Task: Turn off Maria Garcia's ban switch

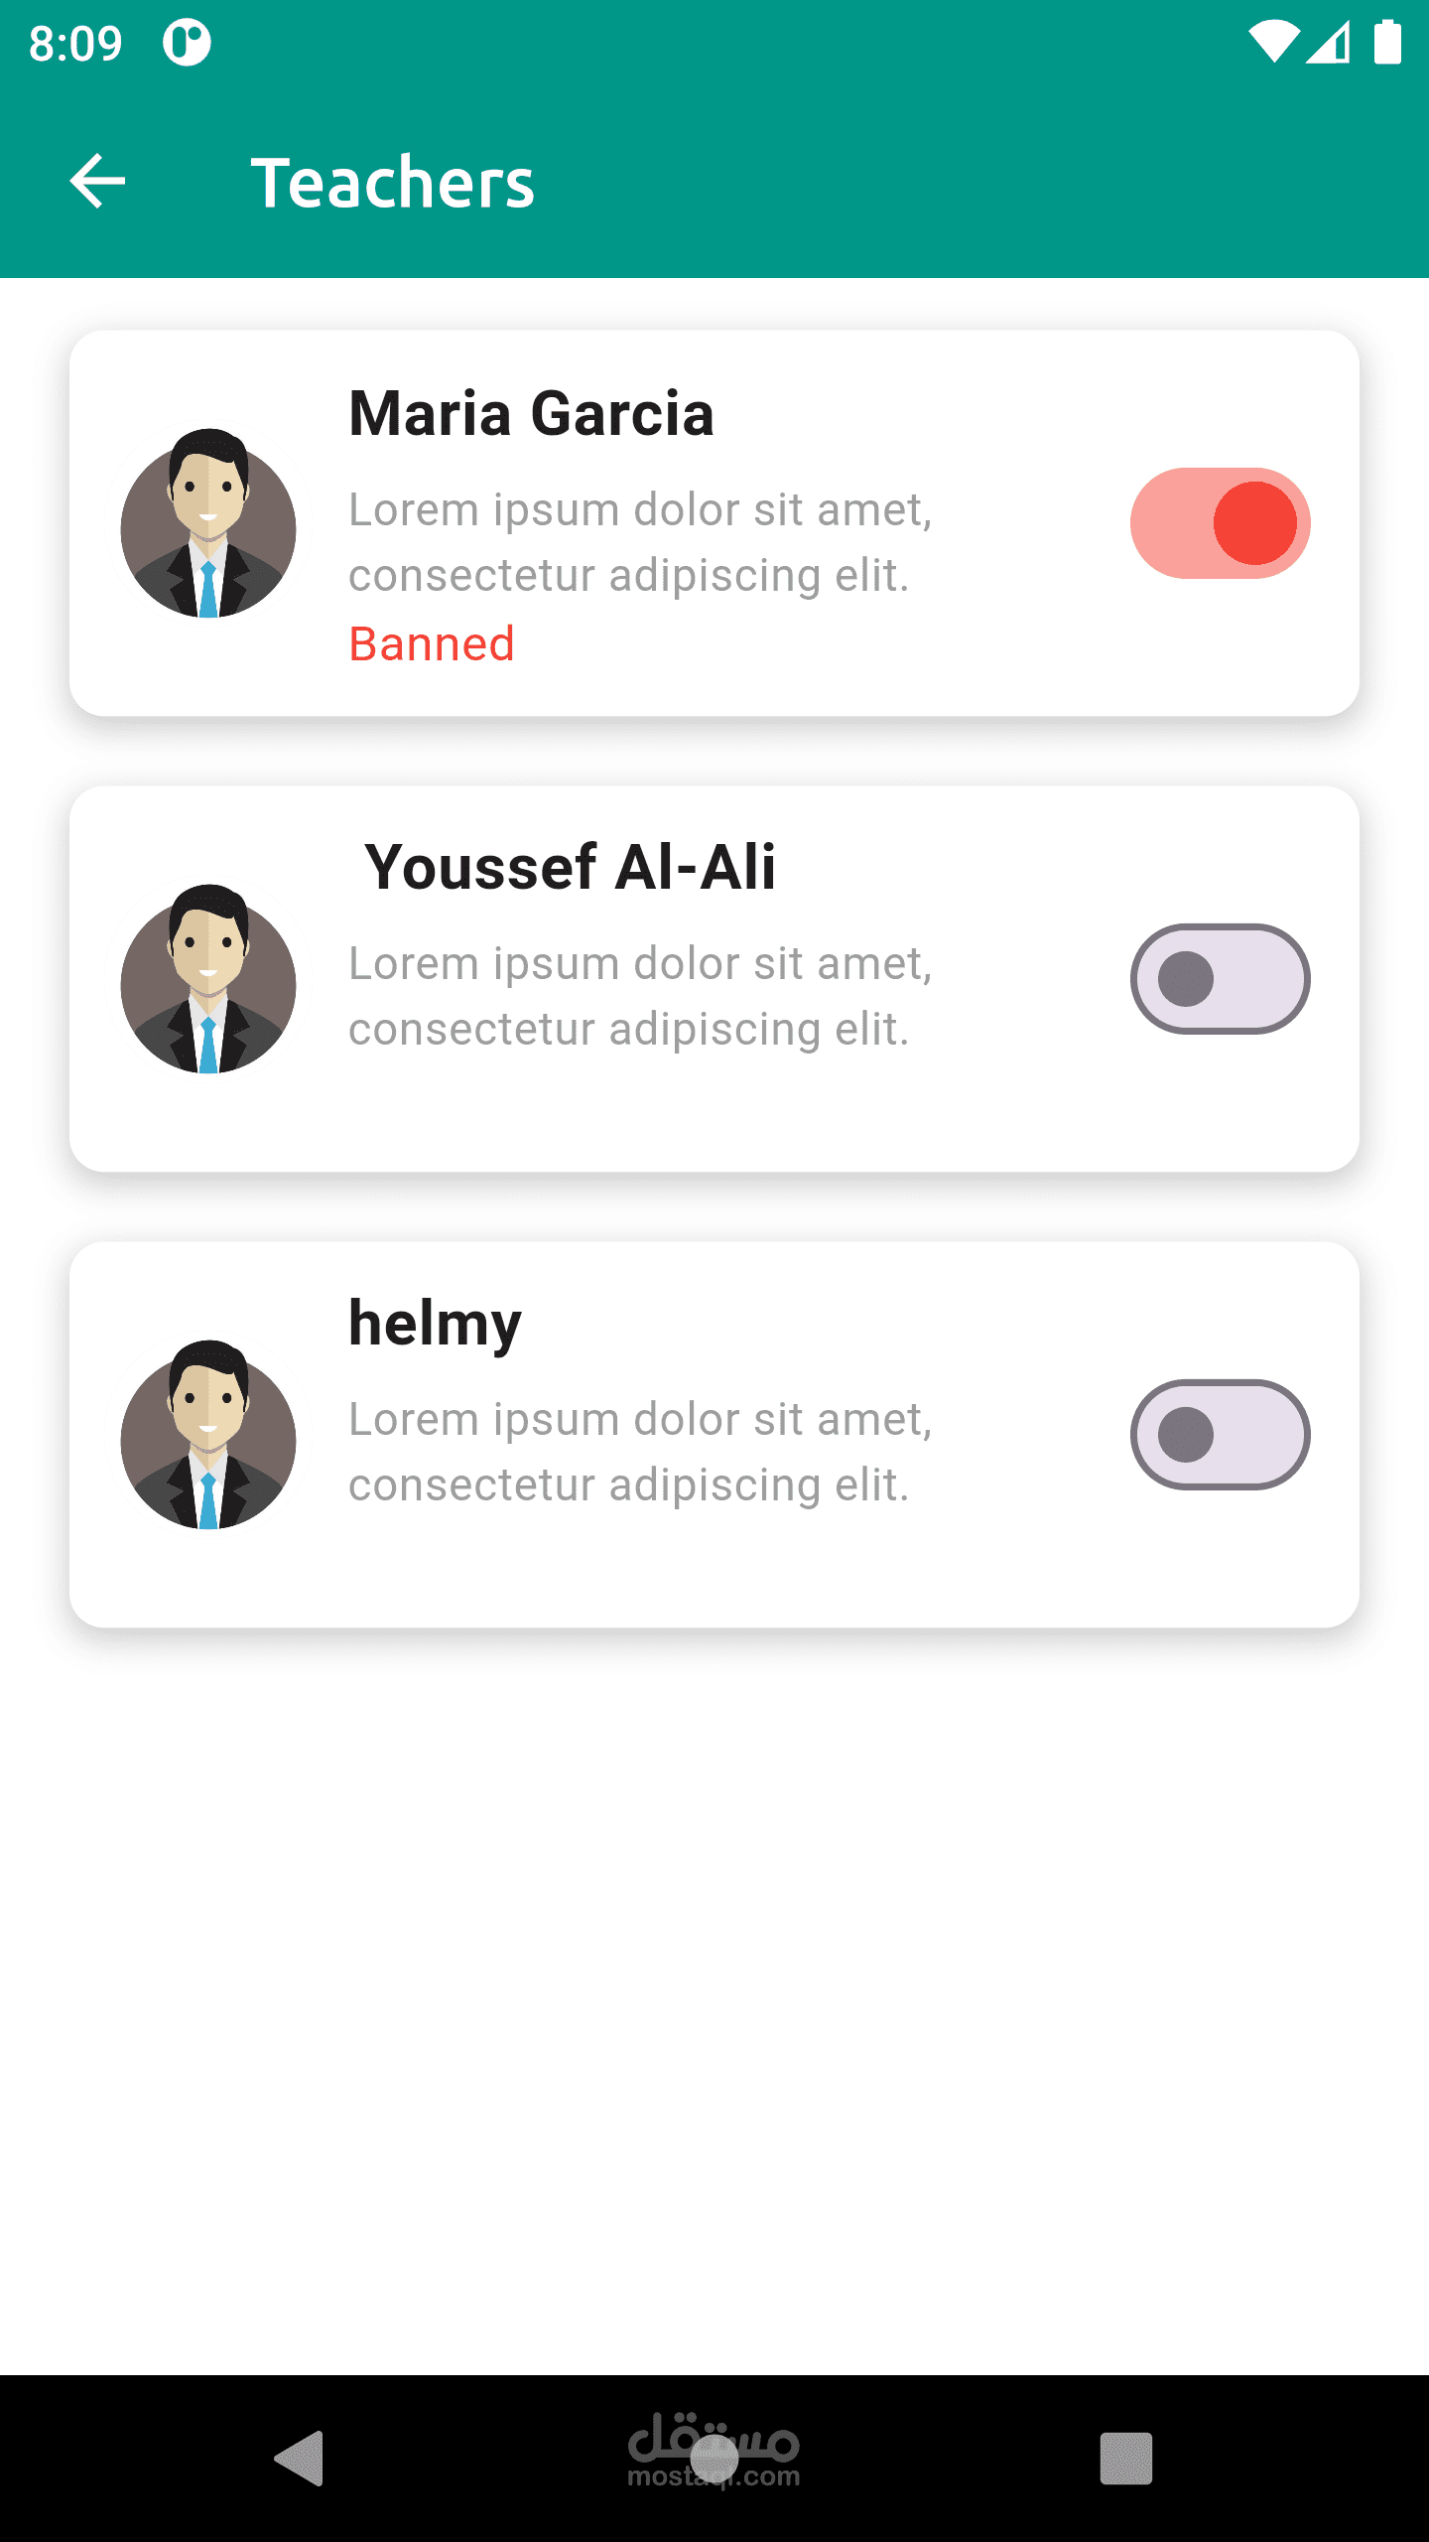Action: coord(1220,523)
